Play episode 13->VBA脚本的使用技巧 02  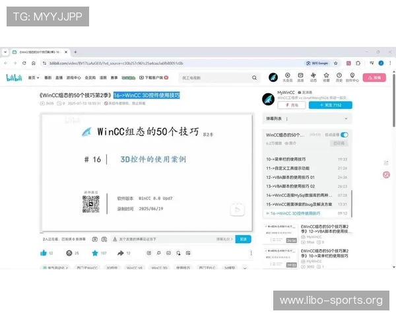(307, 186)
